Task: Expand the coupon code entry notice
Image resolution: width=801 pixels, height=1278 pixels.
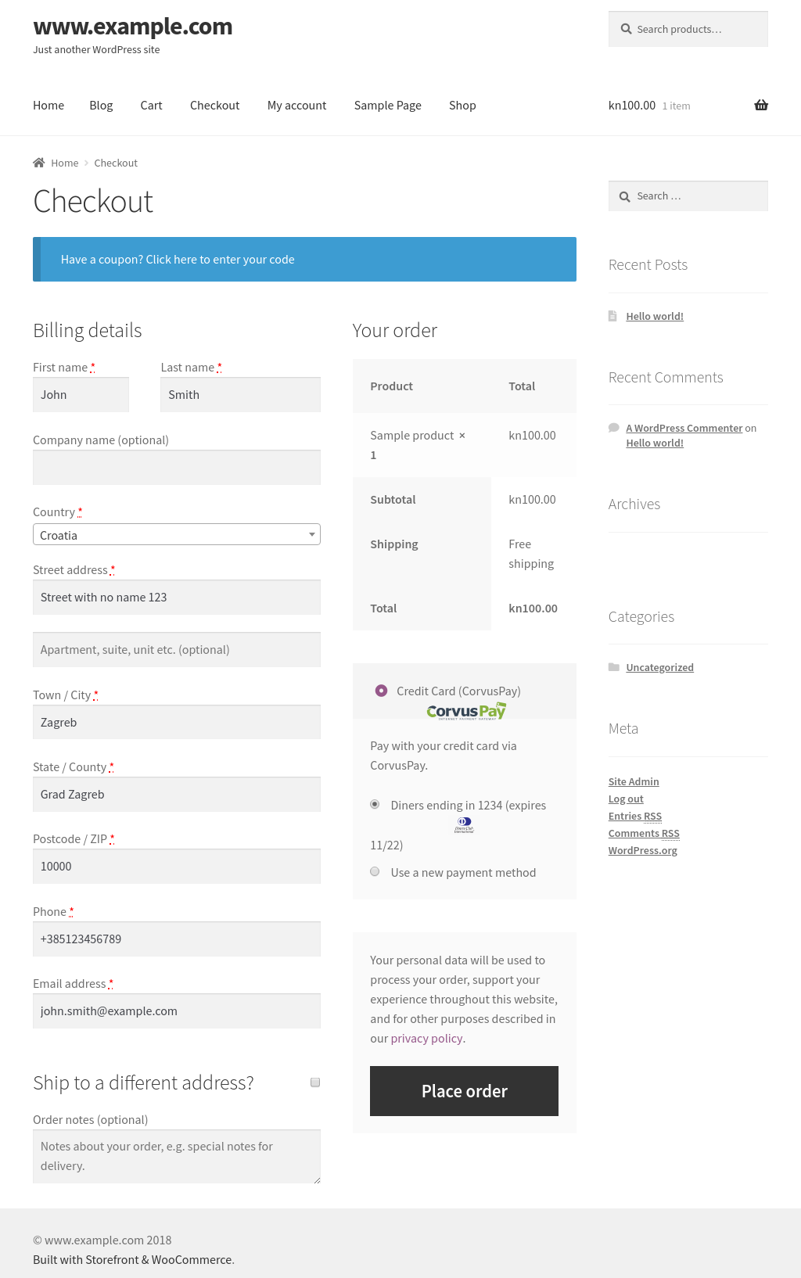Action: coord(178,260)
